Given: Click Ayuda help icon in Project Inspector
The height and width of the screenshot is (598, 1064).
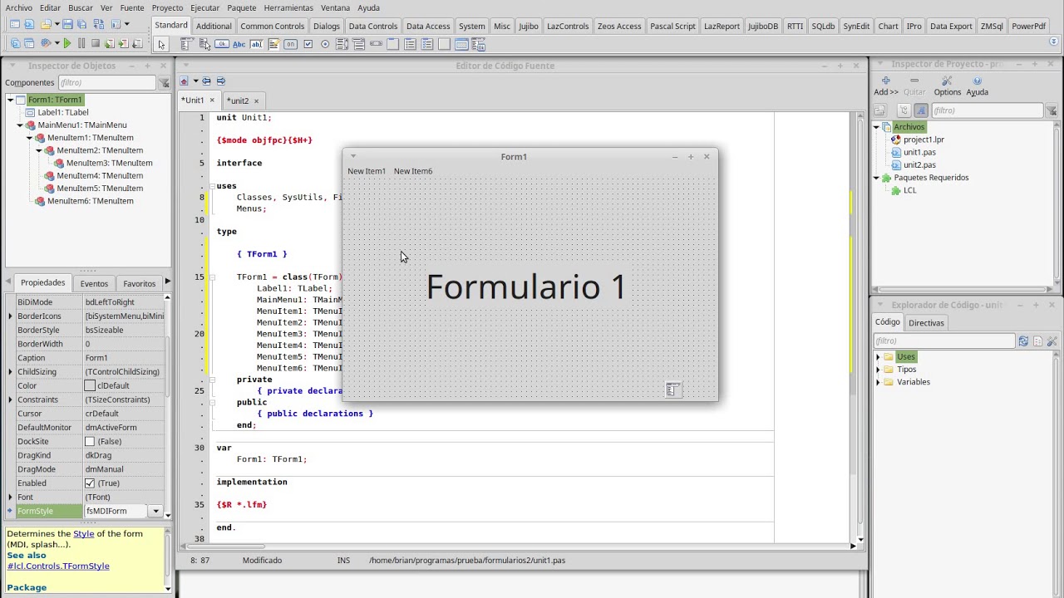Looking at the screenshot, I should point(977,81).
